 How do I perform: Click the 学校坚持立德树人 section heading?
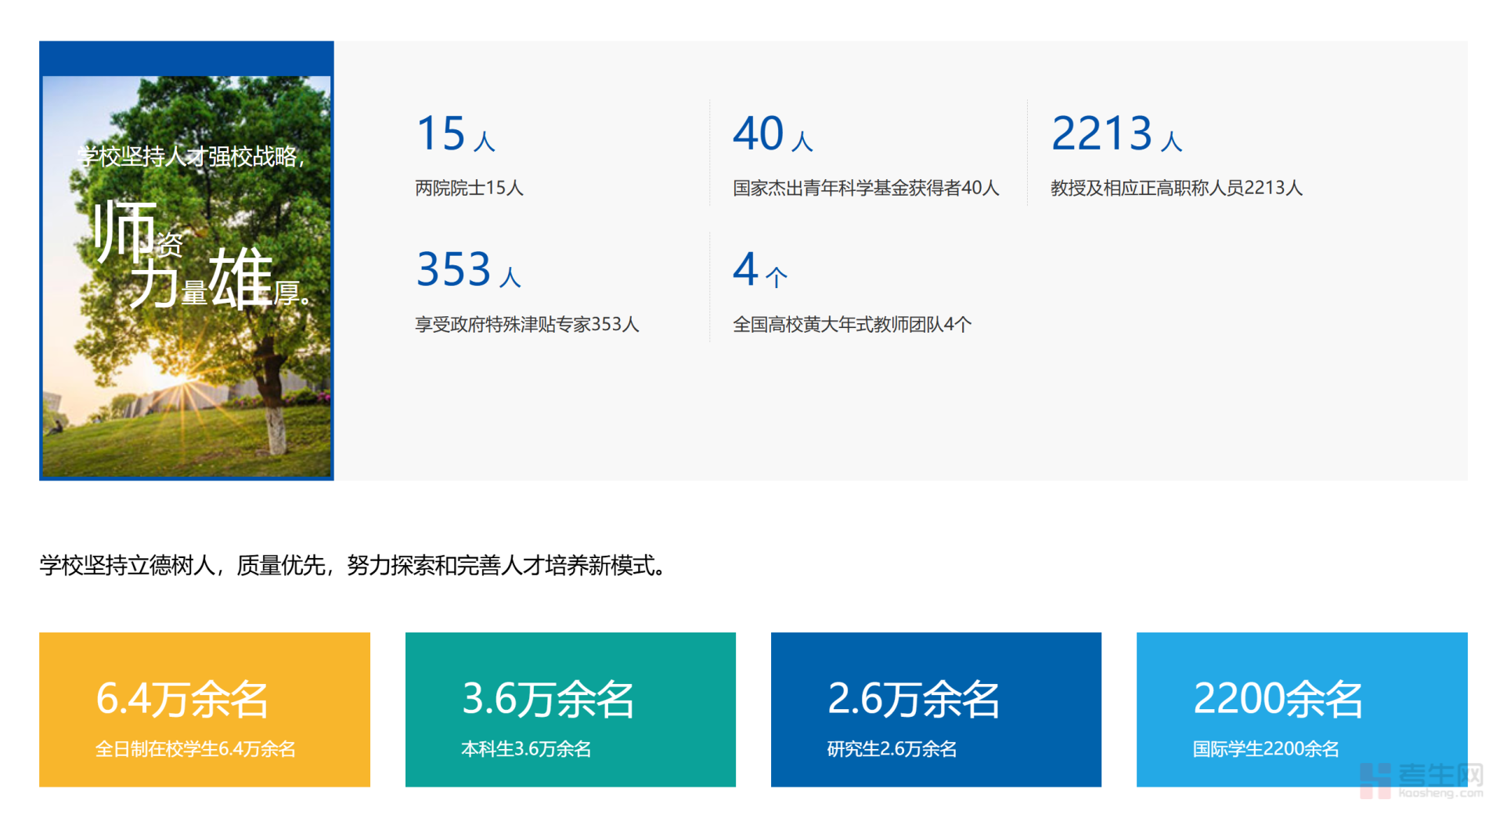[x=353, y=565]
